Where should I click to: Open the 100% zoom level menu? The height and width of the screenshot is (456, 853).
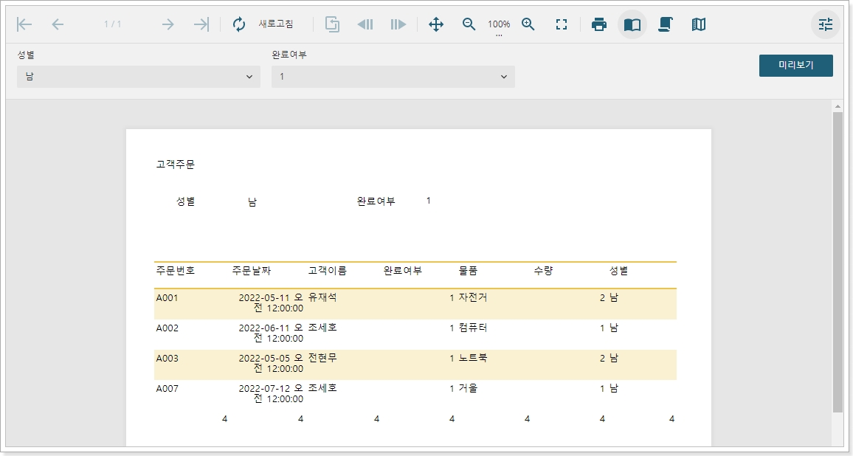point(499,25)
